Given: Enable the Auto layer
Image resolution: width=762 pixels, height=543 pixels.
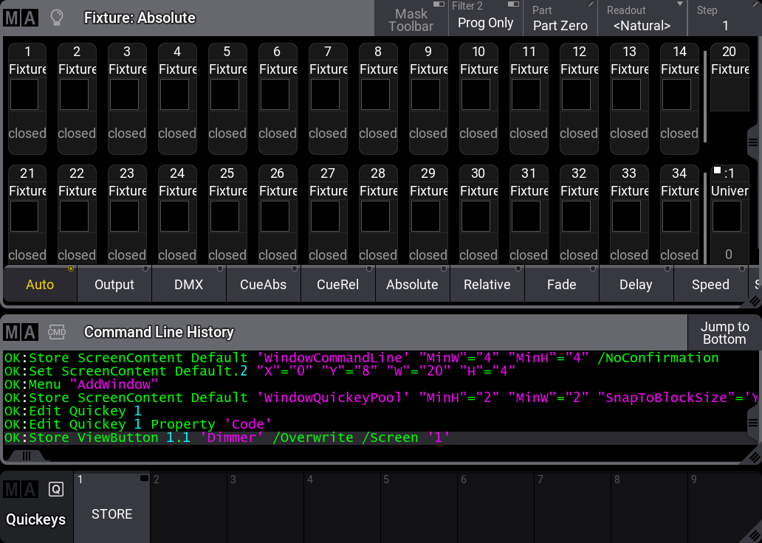Looking at the screenshot, I should point(40,285).
